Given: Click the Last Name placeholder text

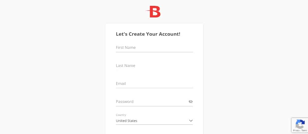Looking at the screenshot, I should click(125, 66).
